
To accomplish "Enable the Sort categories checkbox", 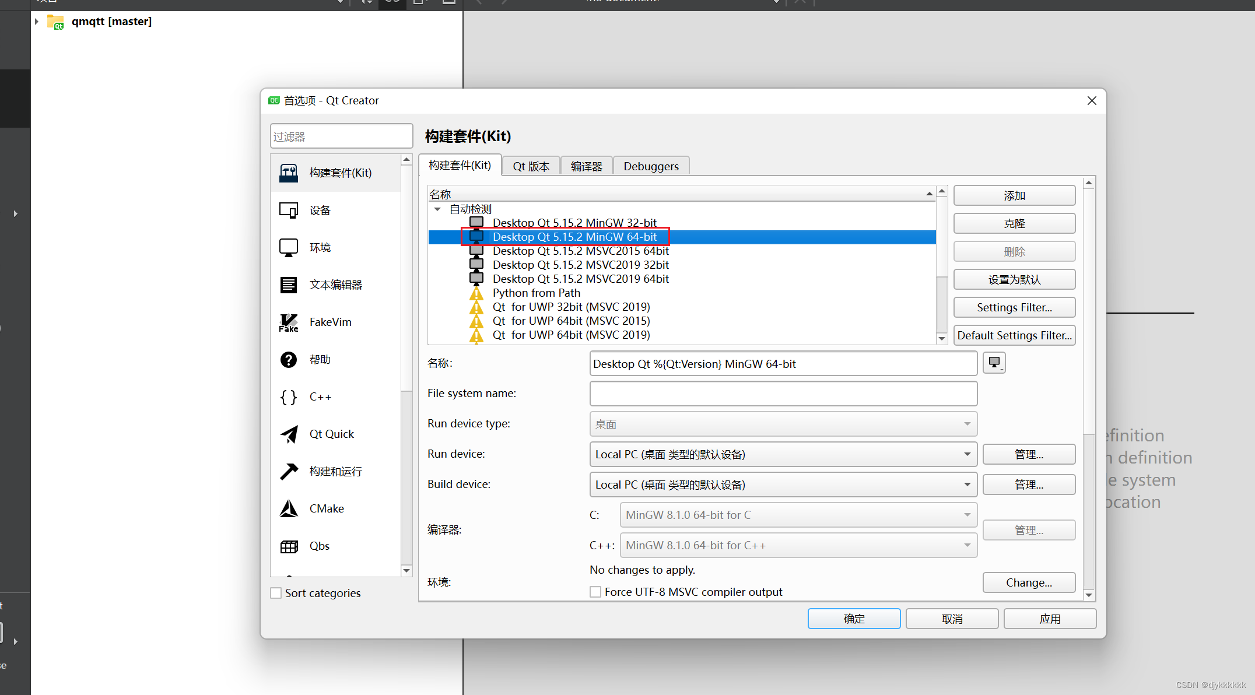I will click(276, 592).
